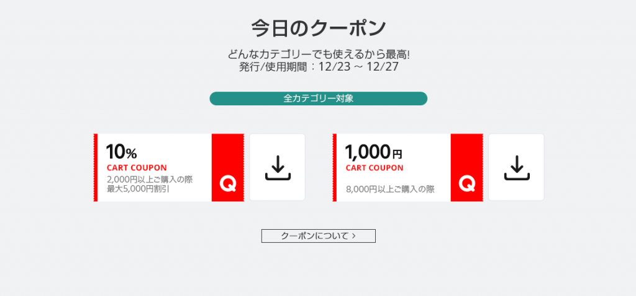Click the どんなカテゴリーでも使えるから最高! tagline
This screenshot has width=636, height=296.
coord(318,54)
